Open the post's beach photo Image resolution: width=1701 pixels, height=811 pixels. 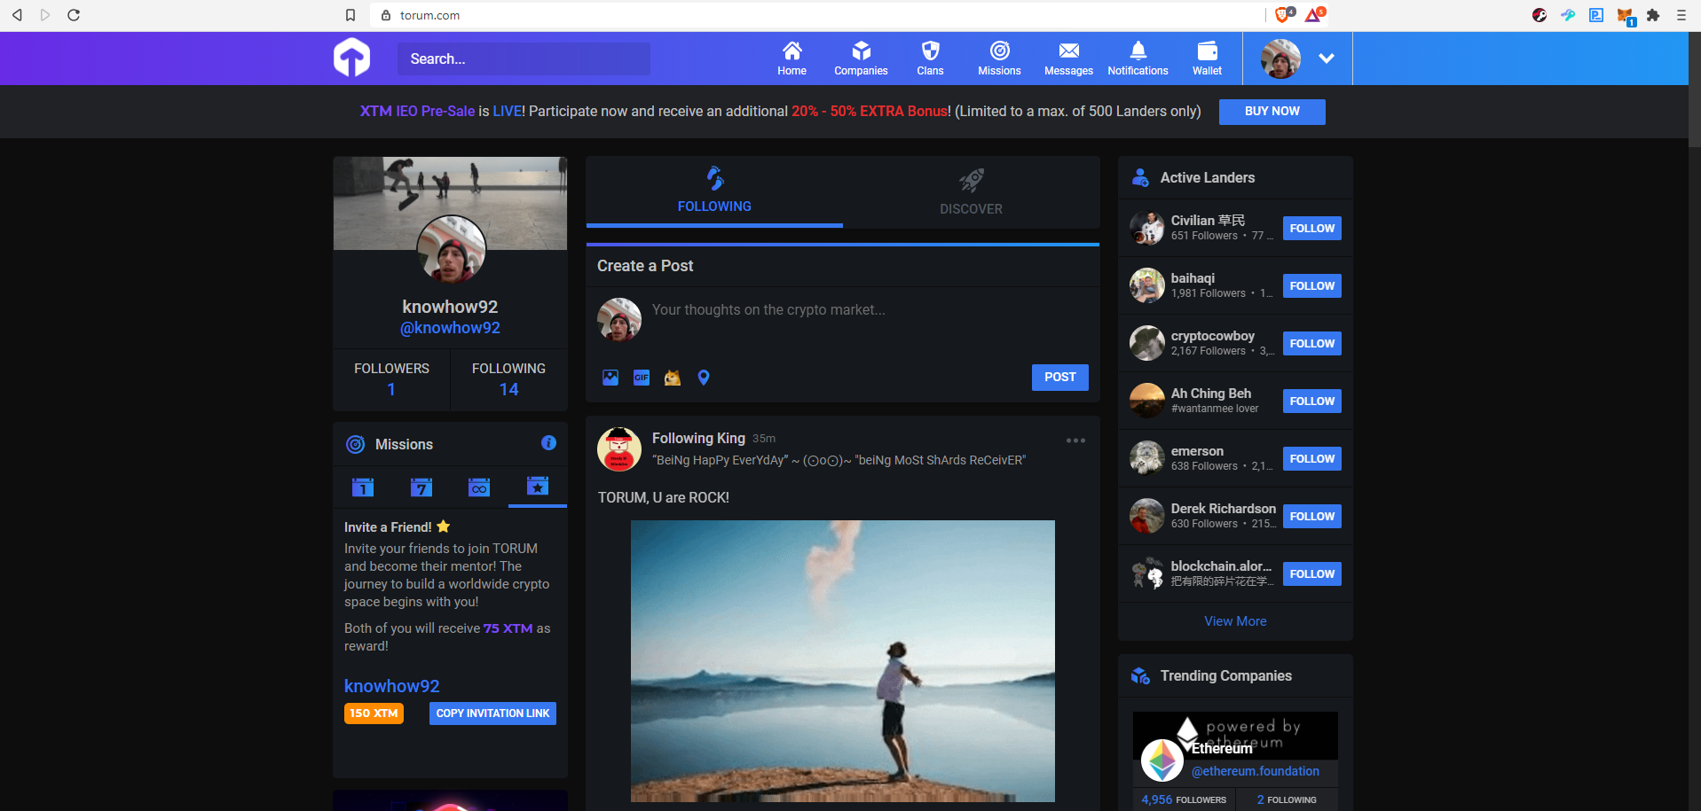842,661
